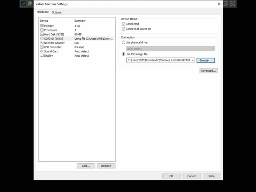Select the Sound Card row label
256x192 pixels.
click(x=51, y=51)
